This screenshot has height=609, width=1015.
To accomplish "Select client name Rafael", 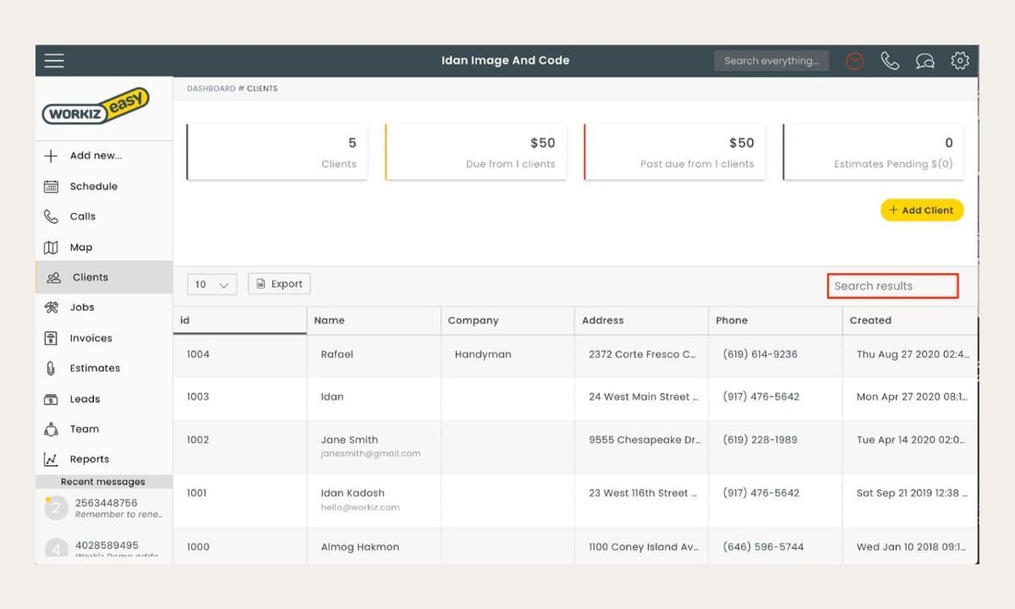I will point(337,354).
